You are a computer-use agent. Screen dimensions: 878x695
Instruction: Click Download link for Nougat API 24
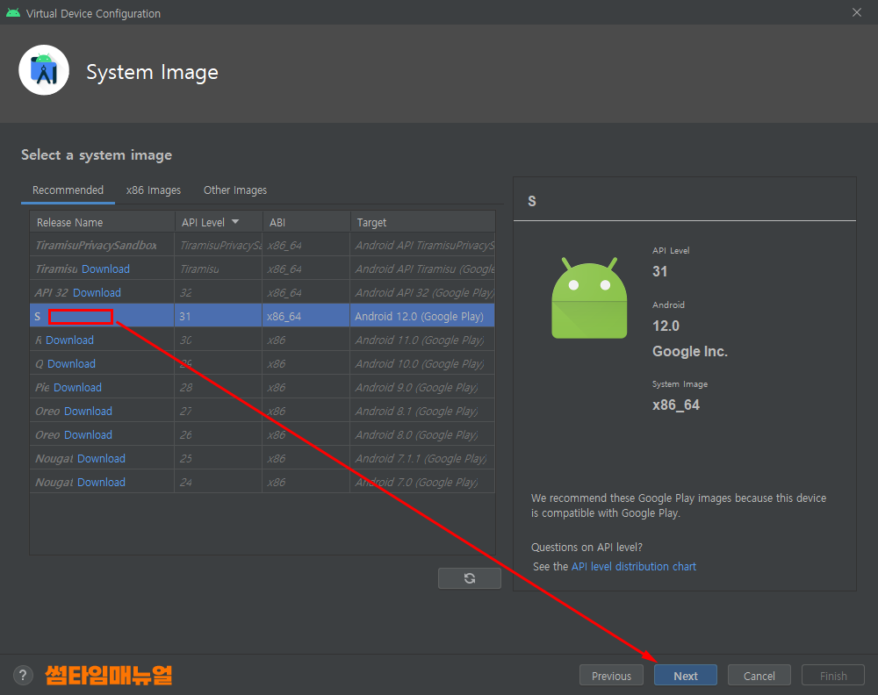[x=101, y=483]
